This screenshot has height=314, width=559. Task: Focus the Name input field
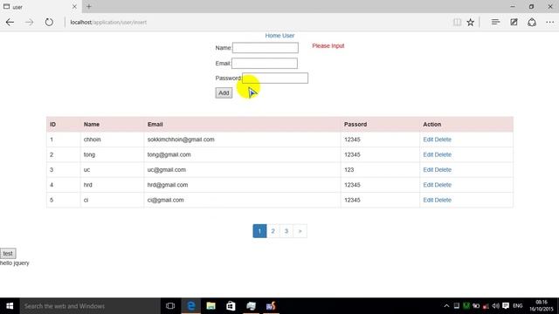tap(266, 48)
